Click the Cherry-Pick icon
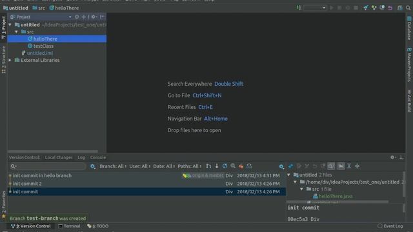Viewport: 413px width, 232px height. pos(241,166)
